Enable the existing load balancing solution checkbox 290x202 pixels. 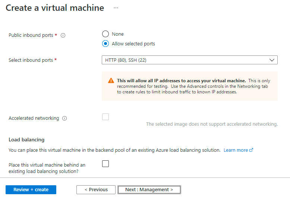click(105, 164)
